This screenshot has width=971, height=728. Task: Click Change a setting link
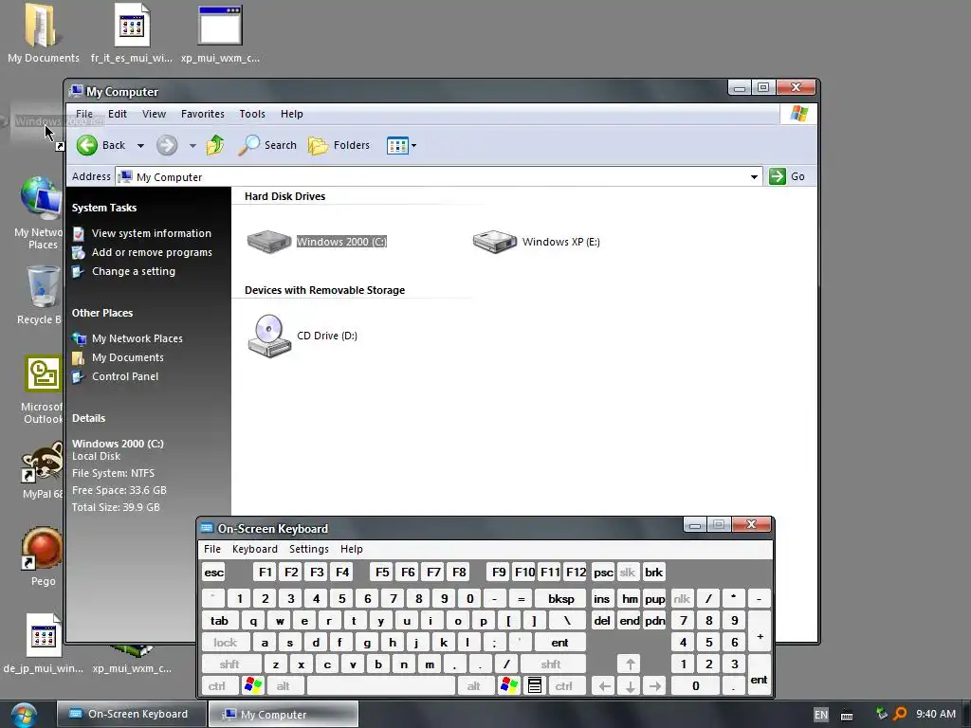[133, 272]
